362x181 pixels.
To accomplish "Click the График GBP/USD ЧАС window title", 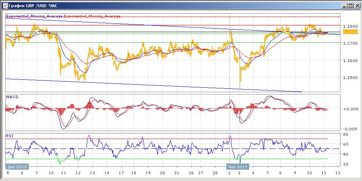I will coord(33,6).
